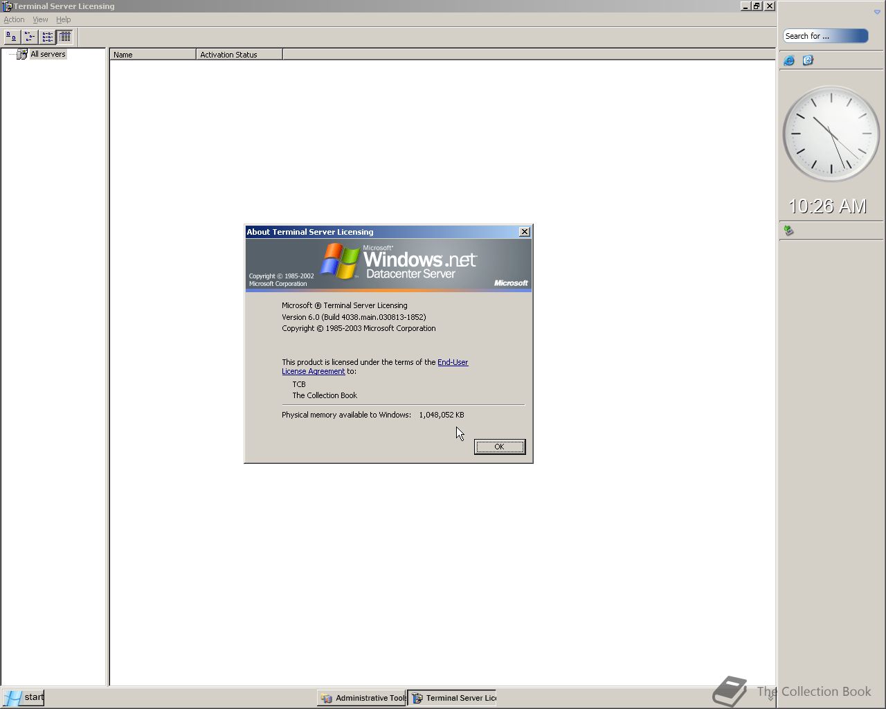The width and height of the screenshot is (886, 709).
Task: Click the analog clock in sidebar
Action: [831, 134]
